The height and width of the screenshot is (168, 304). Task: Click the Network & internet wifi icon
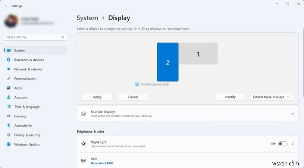coord(9,69)
